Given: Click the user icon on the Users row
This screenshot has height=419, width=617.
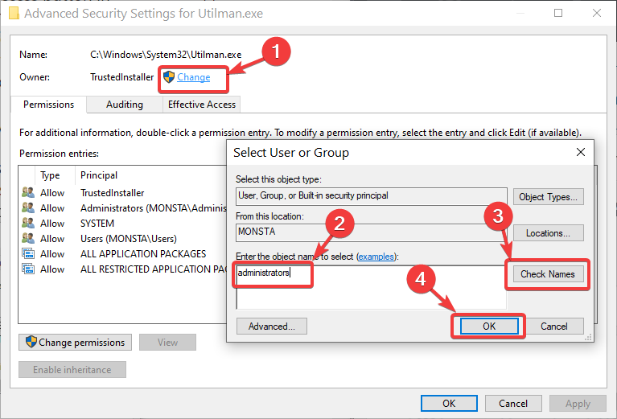Looking at the screenshot, I should coord(28,238).
